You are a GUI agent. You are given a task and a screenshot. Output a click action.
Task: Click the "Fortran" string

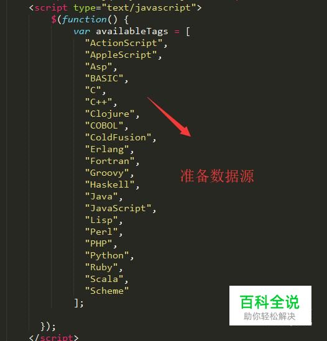point(110,161)
